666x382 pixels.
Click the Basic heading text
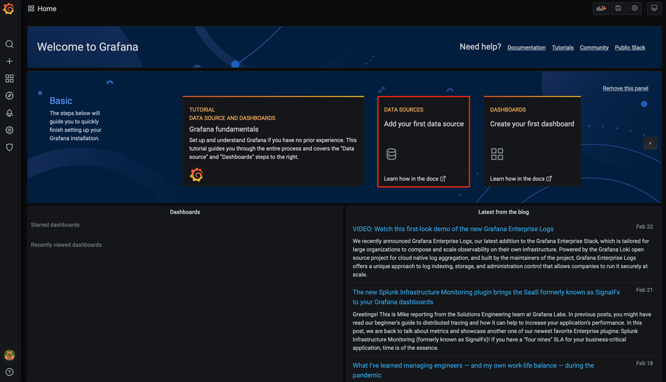61,101
